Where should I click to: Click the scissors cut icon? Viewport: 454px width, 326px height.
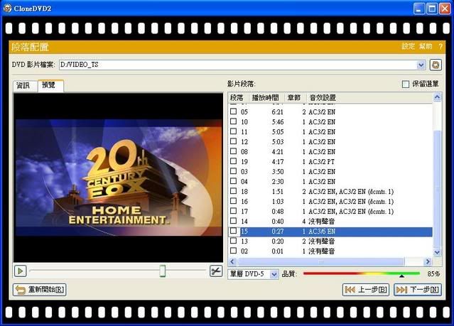[216, 271]
